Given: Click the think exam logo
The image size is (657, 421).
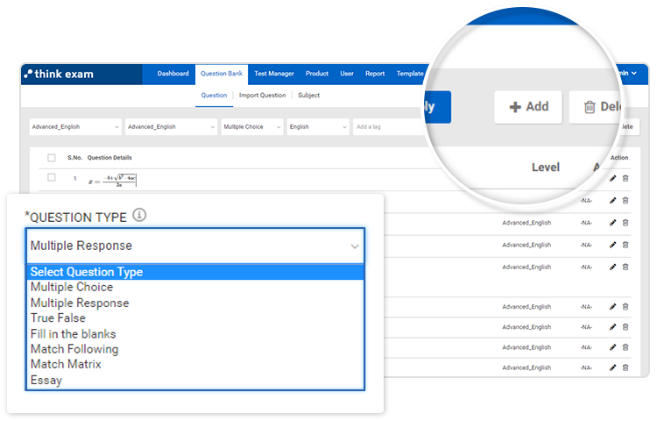Looking at the screenshot, I should tap(59, 75).
